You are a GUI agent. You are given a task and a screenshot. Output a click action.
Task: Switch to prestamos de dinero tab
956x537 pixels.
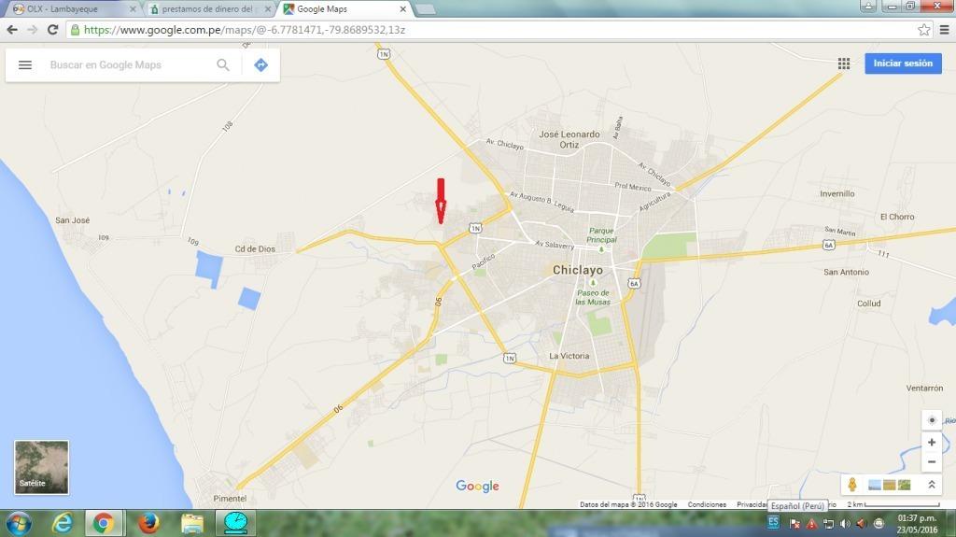tap(207, 9)
